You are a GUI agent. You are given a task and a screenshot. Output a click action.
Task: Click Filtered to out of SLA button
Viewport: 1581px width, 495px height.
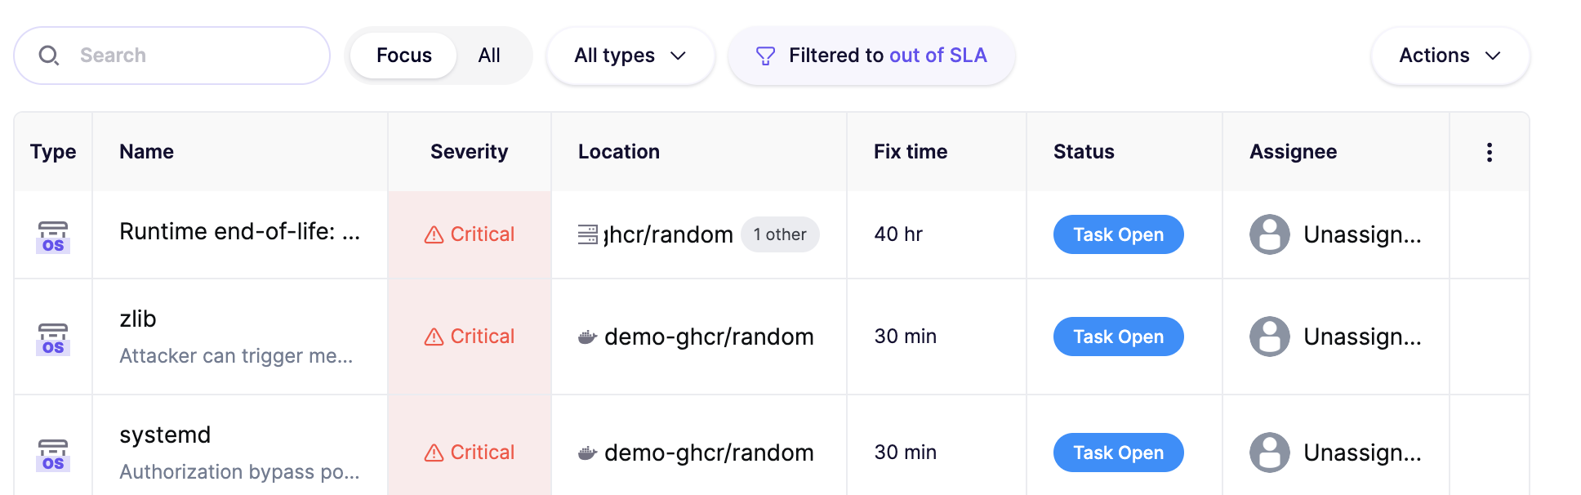pos(871,56)
